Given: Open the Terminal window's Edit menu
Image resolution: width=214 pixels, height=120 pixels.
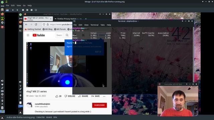Looking at the screenshot, I should click(x=80, y=25).
